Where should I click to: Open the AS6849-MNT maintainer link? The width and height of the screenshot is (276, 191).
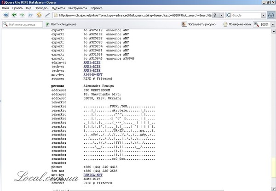93,75
